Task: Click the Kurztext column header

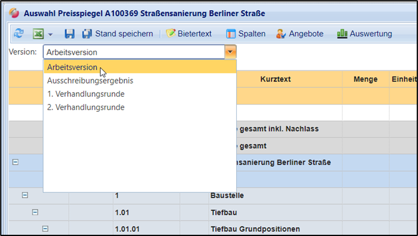Action: click(276, 79)
